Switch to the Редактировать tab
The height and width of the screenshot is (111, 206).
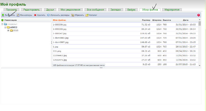click(31, 10)
